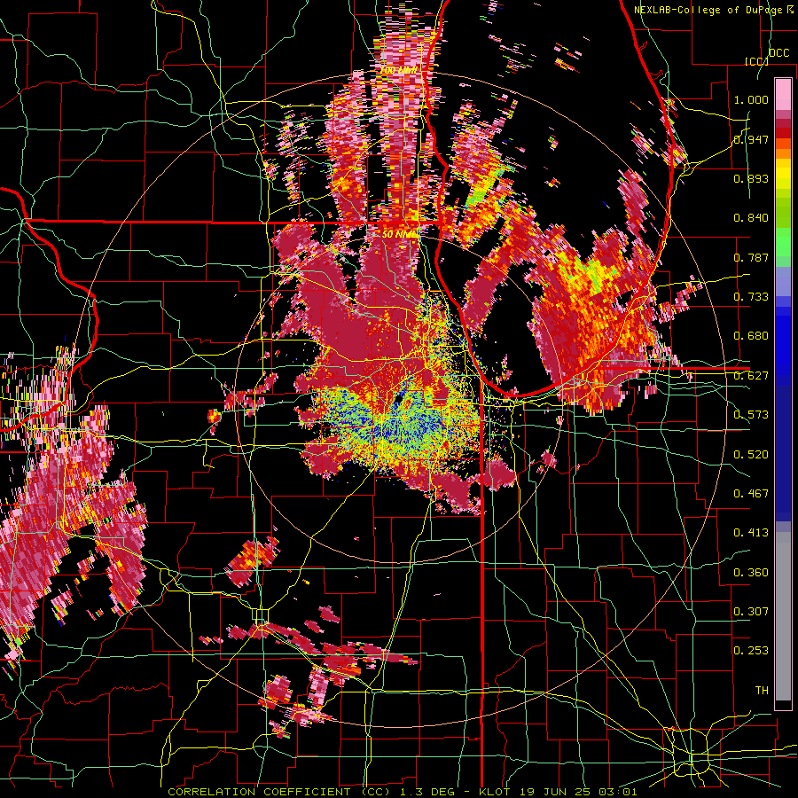Click the DCC label above color scale
The image size is (798, 798).
point(778,53)
